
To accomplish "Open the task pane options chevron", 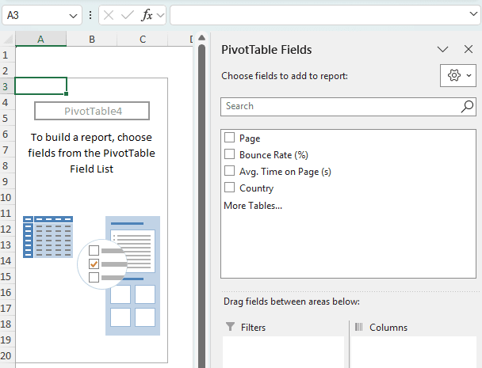I will pos(443,49).
